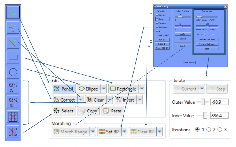Click the Inner Value [1/1000] slider in Contouring window
The width and height of the screenshot is (236, 147).
click(x=207, y=27)
